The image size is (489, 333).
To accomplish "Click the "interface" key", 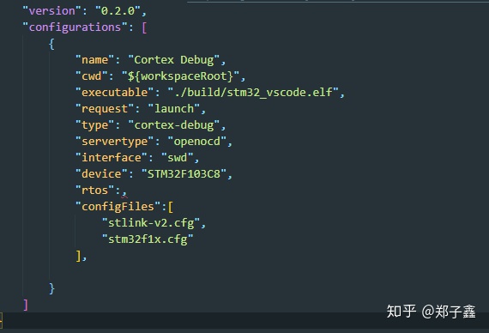I will (x=112, y=158).
